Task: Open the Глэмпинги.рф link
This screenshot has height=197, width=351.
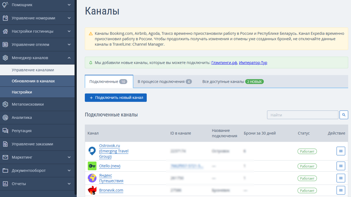Action: pyautogui.click(x=224, y=63)
